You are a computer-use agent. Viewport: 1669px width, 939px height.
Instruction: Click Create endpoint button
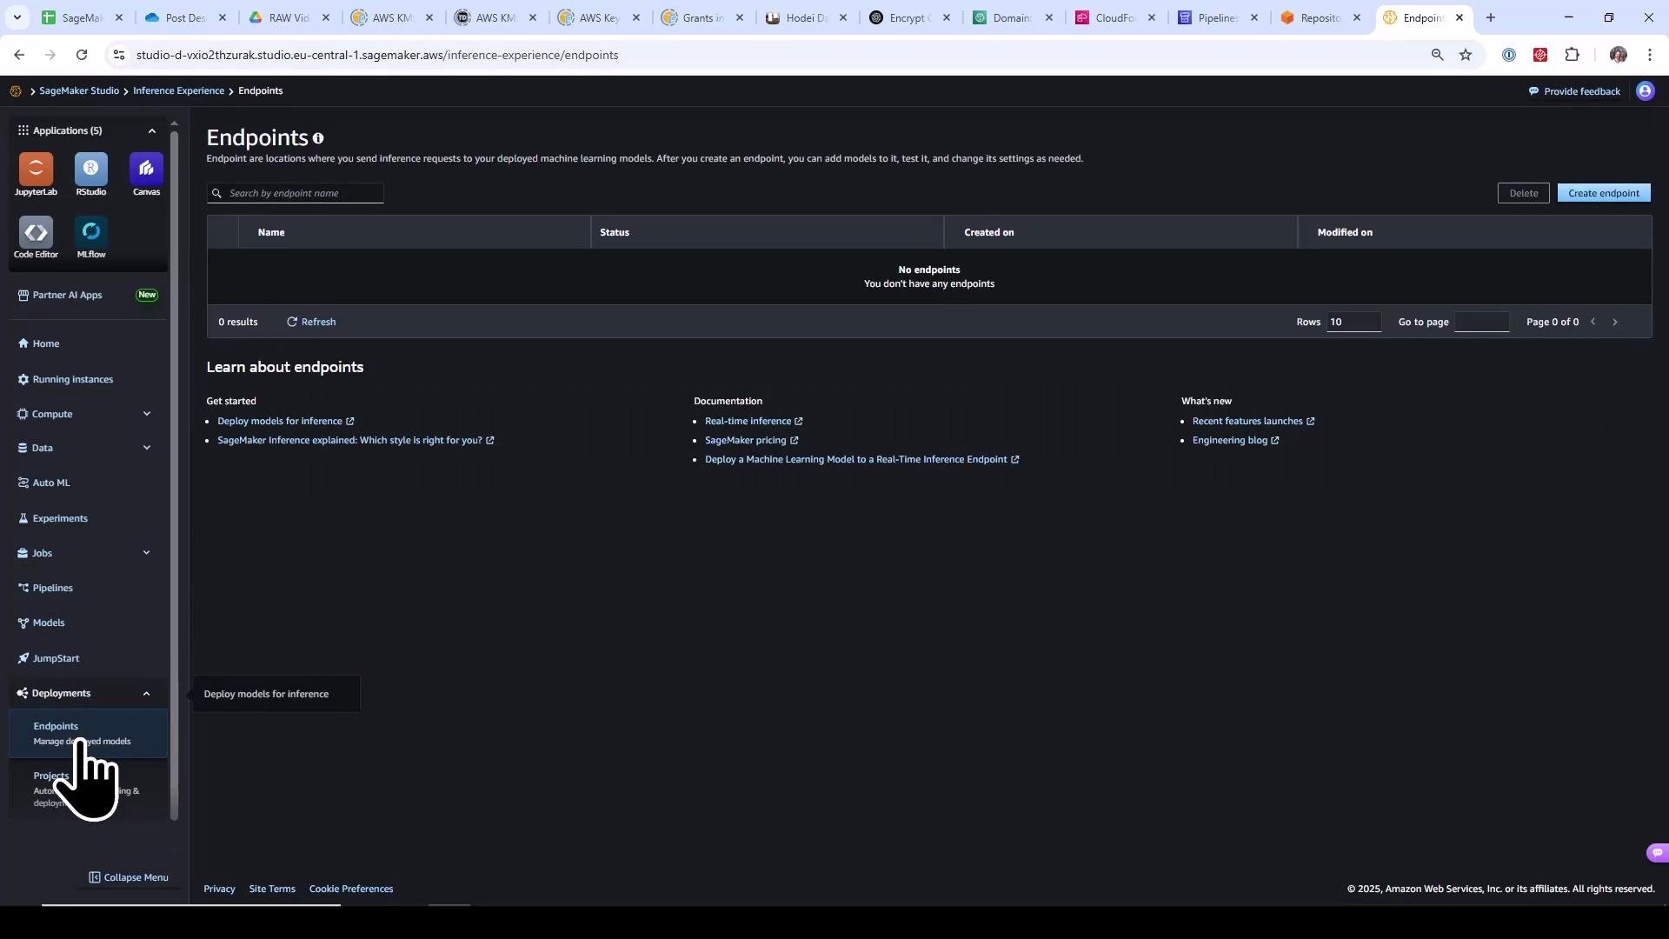click(1603, 193)
